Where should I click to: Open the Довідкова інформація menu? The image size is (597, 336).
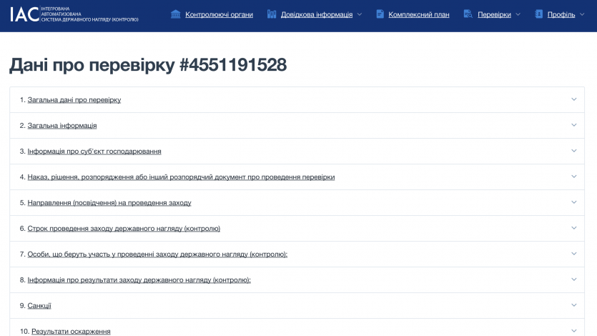pos(317,14)
